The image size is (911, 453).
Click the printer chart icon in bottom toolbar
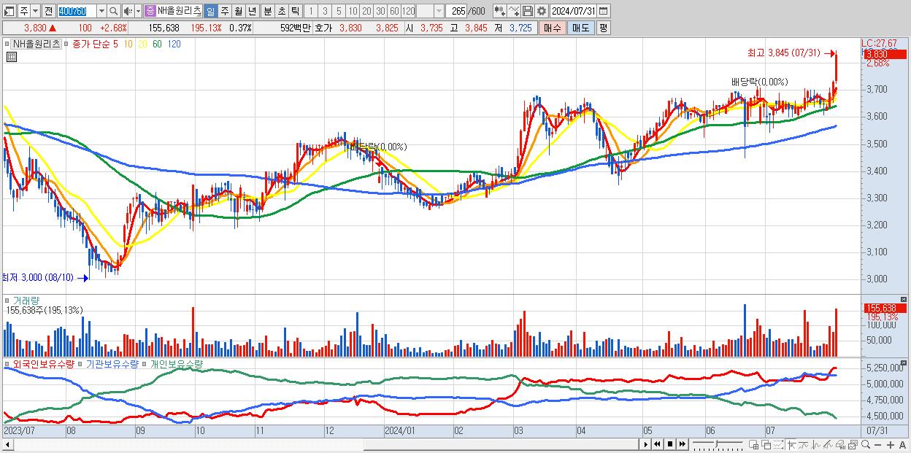coord(840,444)
